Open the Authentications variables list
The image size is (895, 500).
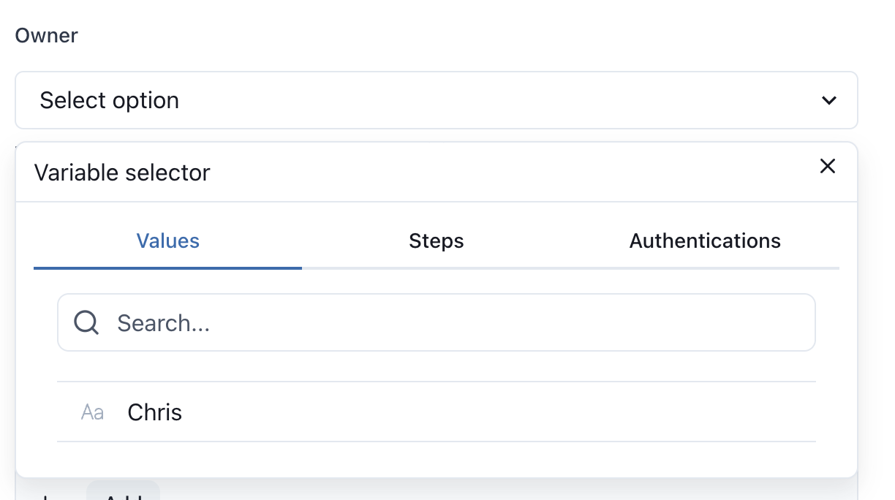click(x=705, y=241)
